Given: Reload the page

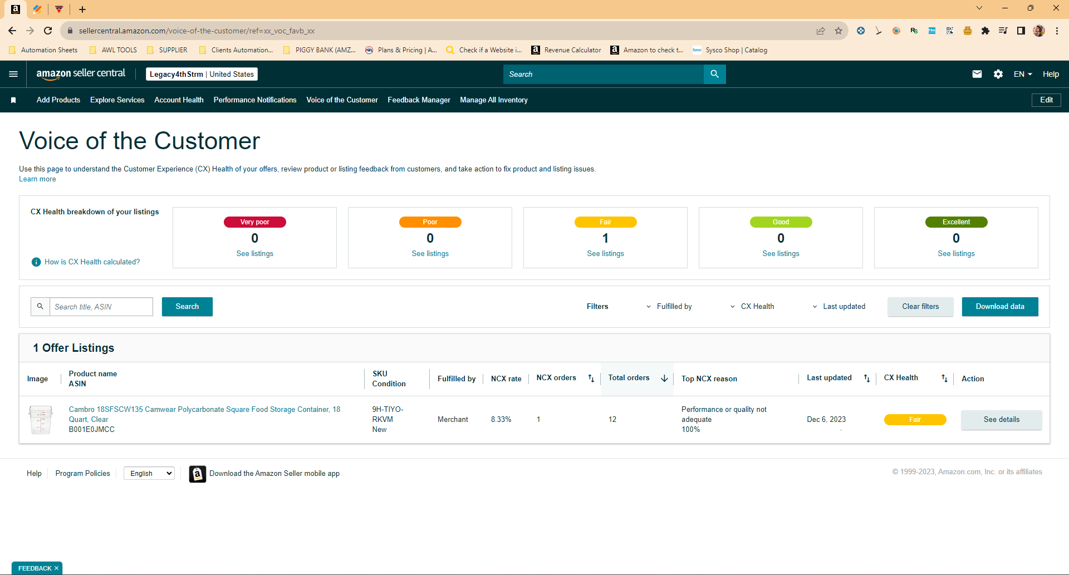Looking at the screenshot, I should coord(48,31).
